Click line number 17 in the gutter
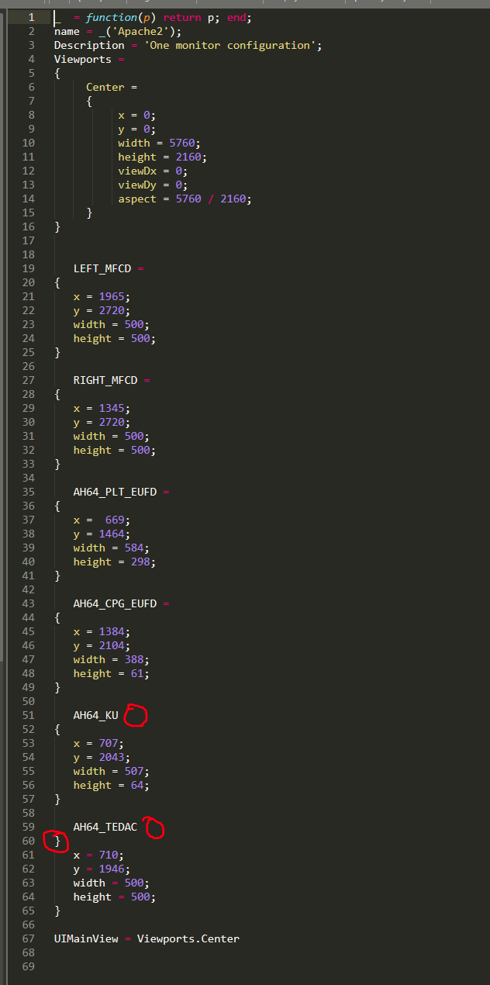The width and height of the screenshot is (490, 985). 29,240
